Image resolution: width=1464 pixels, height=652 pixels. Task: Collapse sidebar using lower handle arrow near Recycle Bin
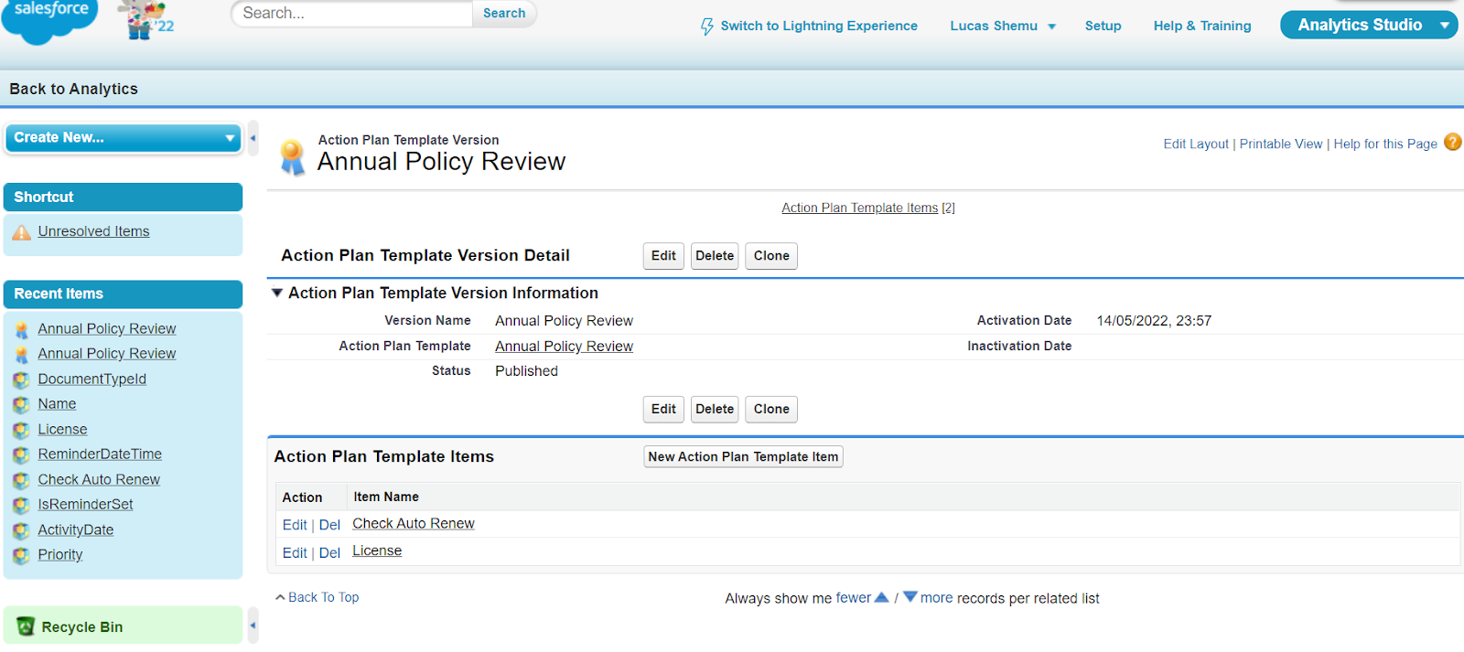[253, 626]
